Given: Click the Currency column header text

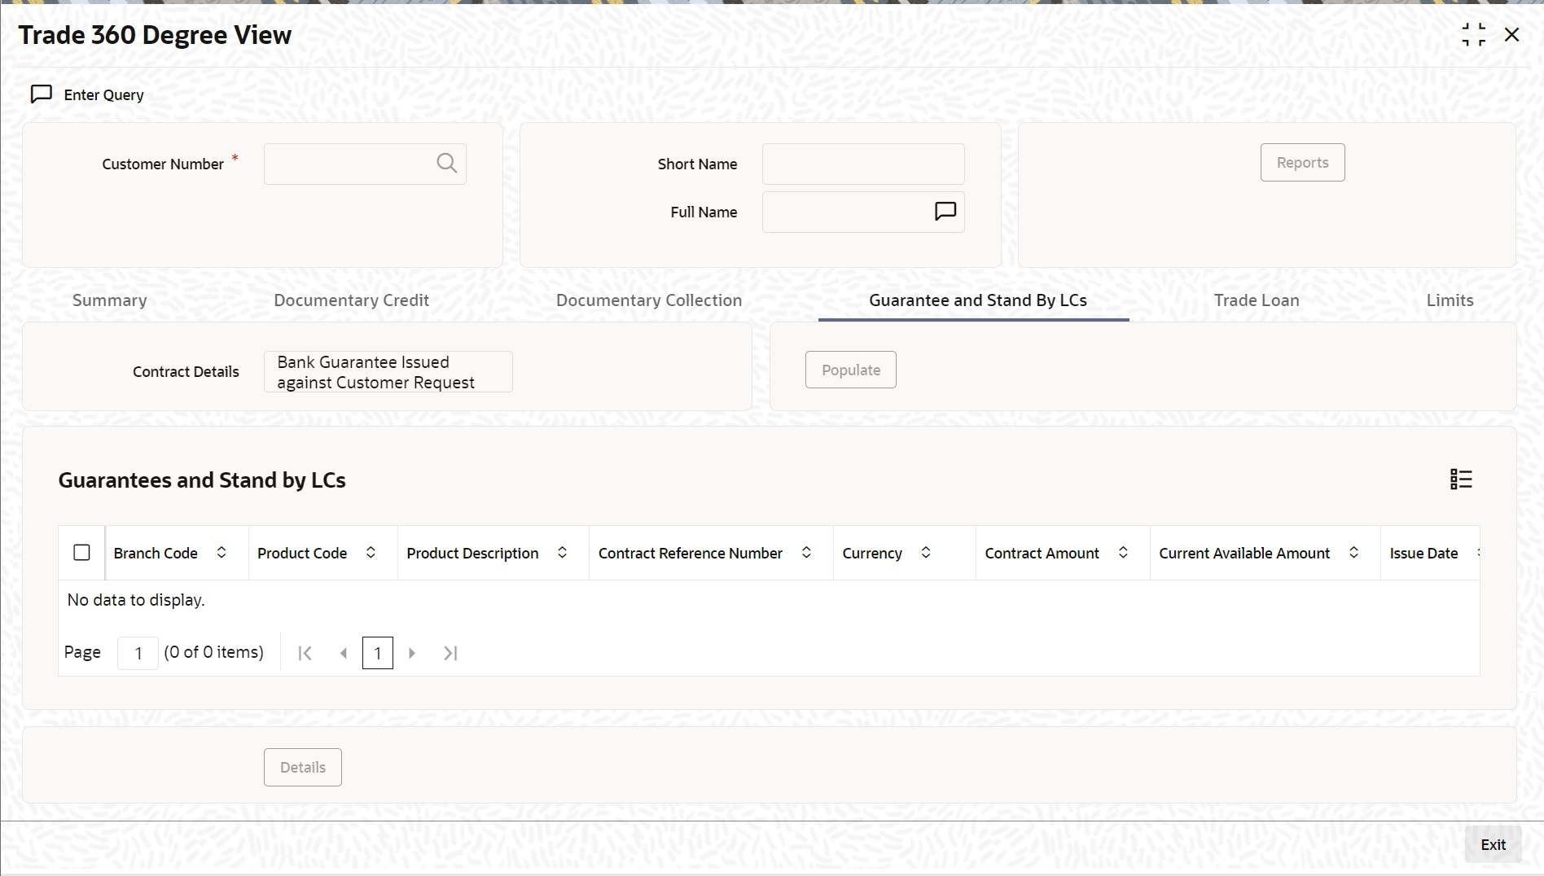Looking at the screenshot, I should [872, 554].
